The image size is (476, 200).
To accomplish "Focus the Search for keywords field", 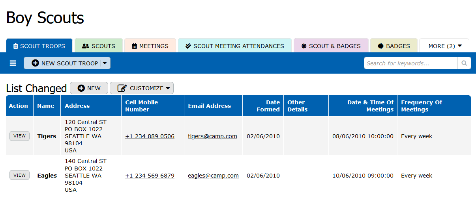I will point(410,63).
